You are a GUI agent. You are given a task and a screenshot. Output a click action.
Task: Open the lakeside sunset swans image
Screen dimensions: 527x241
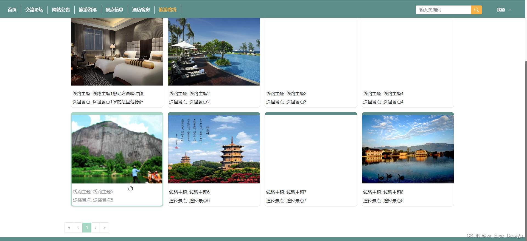[408, 149]
